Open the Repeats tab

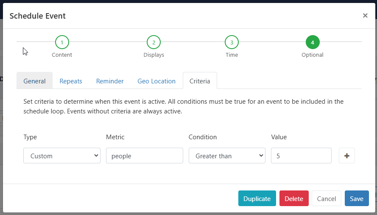71,81
